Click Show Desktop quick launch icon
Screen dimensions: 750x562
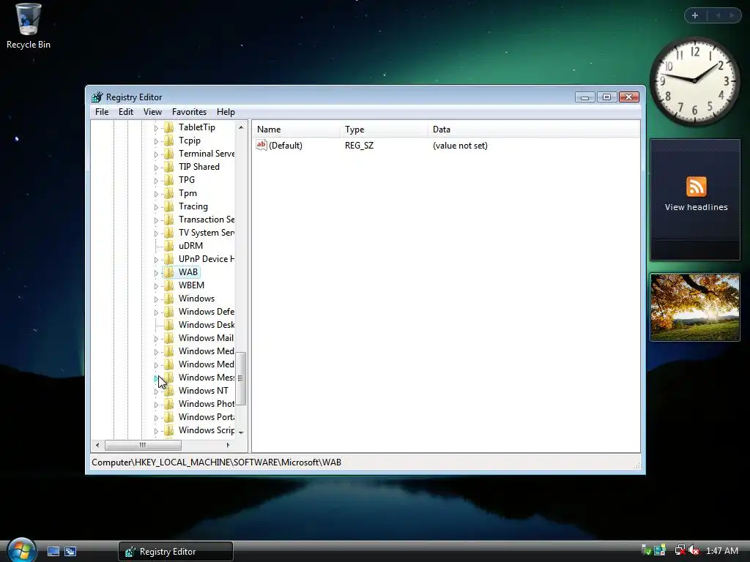pos(53,551)
